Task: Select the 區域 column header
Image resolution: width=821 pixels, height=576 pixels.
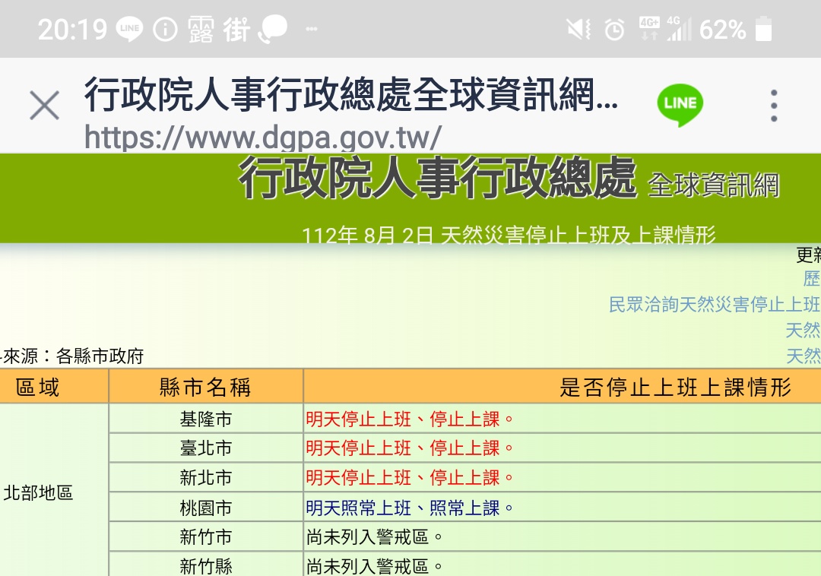Action: pos(38,388)
